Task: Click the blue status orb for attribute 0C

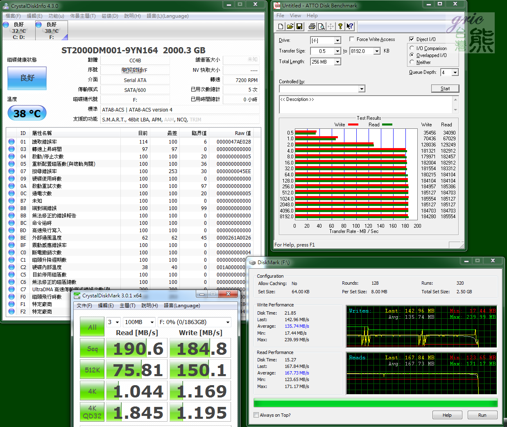Action: [11, 193]
